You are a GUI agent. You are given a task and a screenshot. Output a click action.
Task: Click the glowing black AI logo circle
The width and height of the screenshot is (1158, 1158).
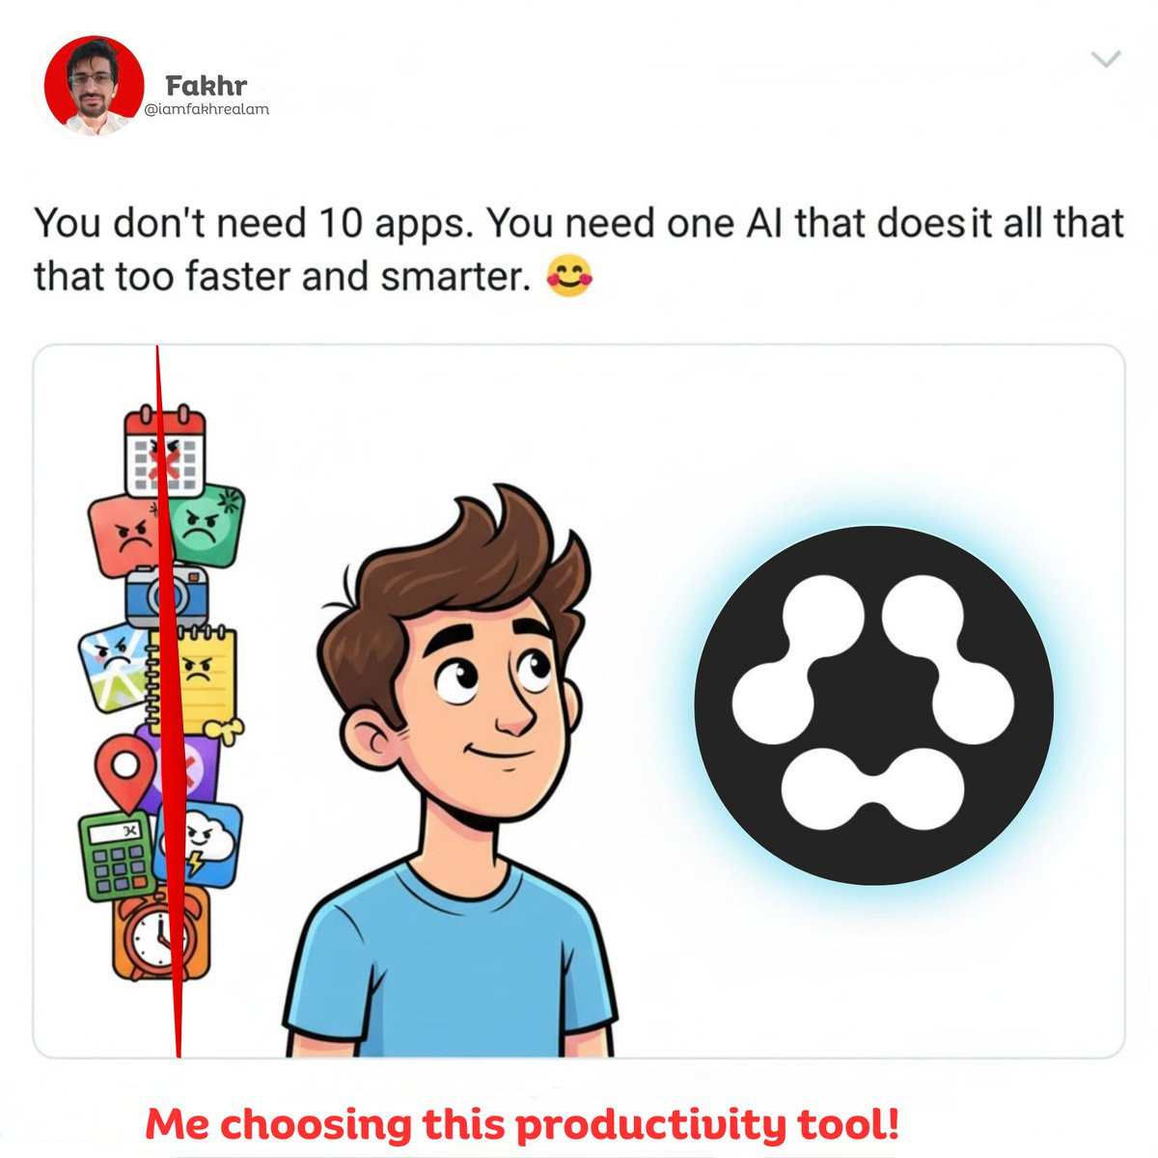(874, 704)
